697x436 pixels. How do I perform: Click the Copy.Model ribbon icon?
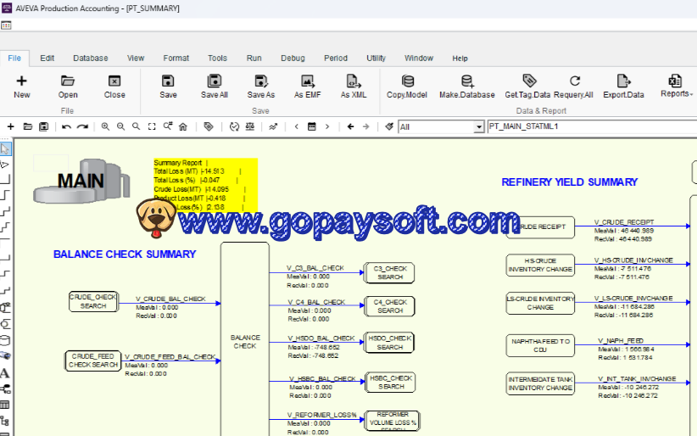(x=407, y=81)
